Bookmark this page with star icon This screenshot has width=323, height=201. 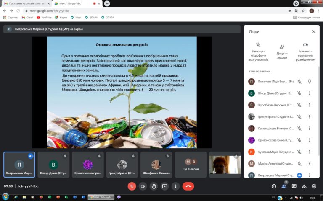click(x=303, y=11)
